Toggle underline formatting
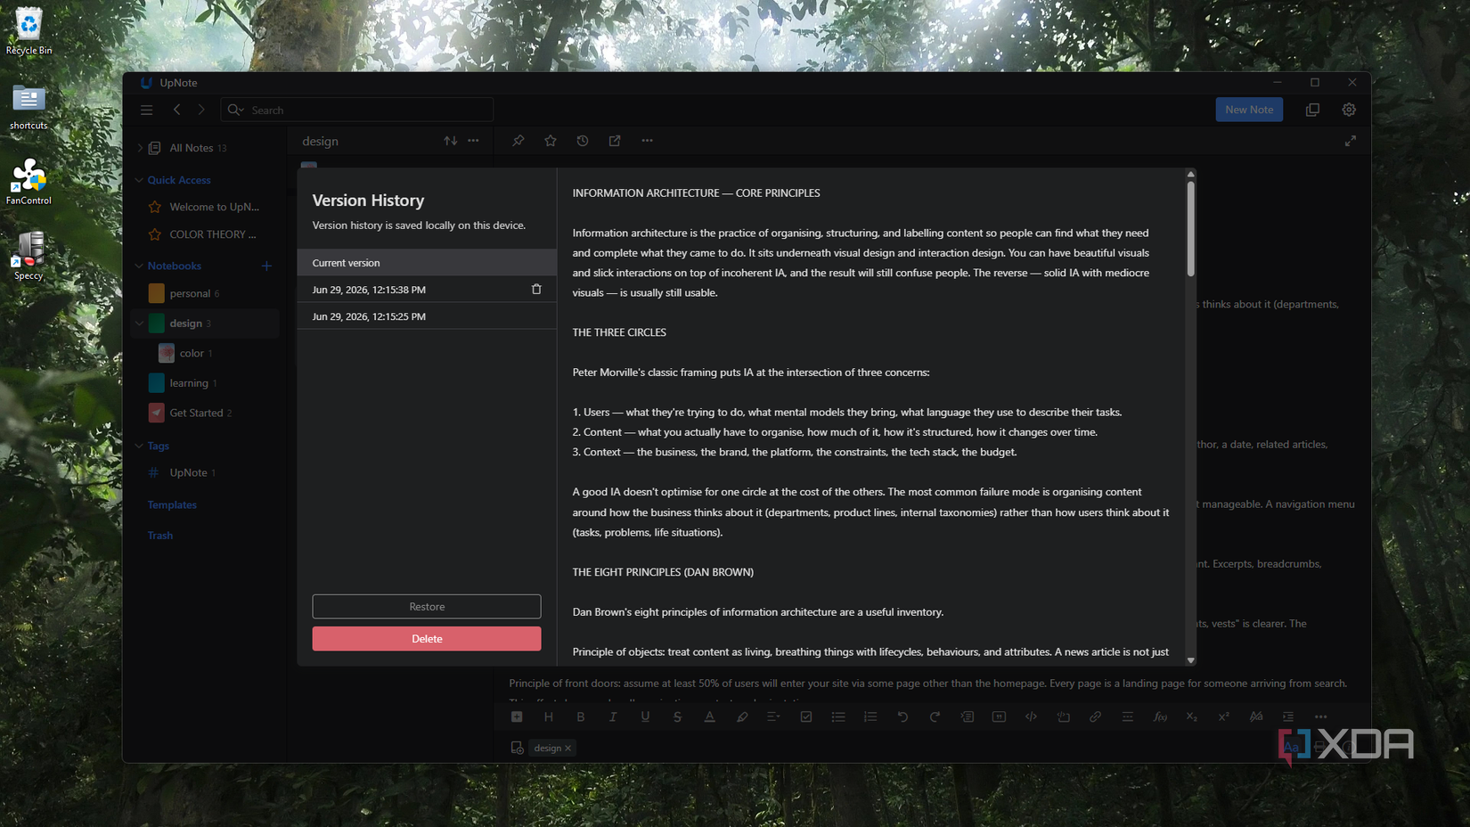Screen dimensions: 1470x827 [645, 716]
